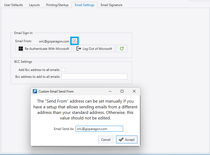Screen dimensions: 210x155
Task: Click the edit Email From pencil icon
Action: point(74,41)
